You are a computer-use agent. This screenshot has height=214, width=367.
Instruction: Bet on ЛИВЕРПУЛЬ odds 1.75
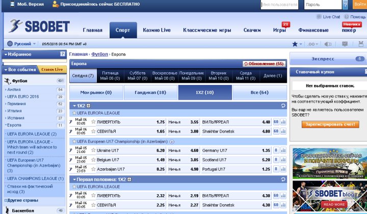click(x=161, y=122)
